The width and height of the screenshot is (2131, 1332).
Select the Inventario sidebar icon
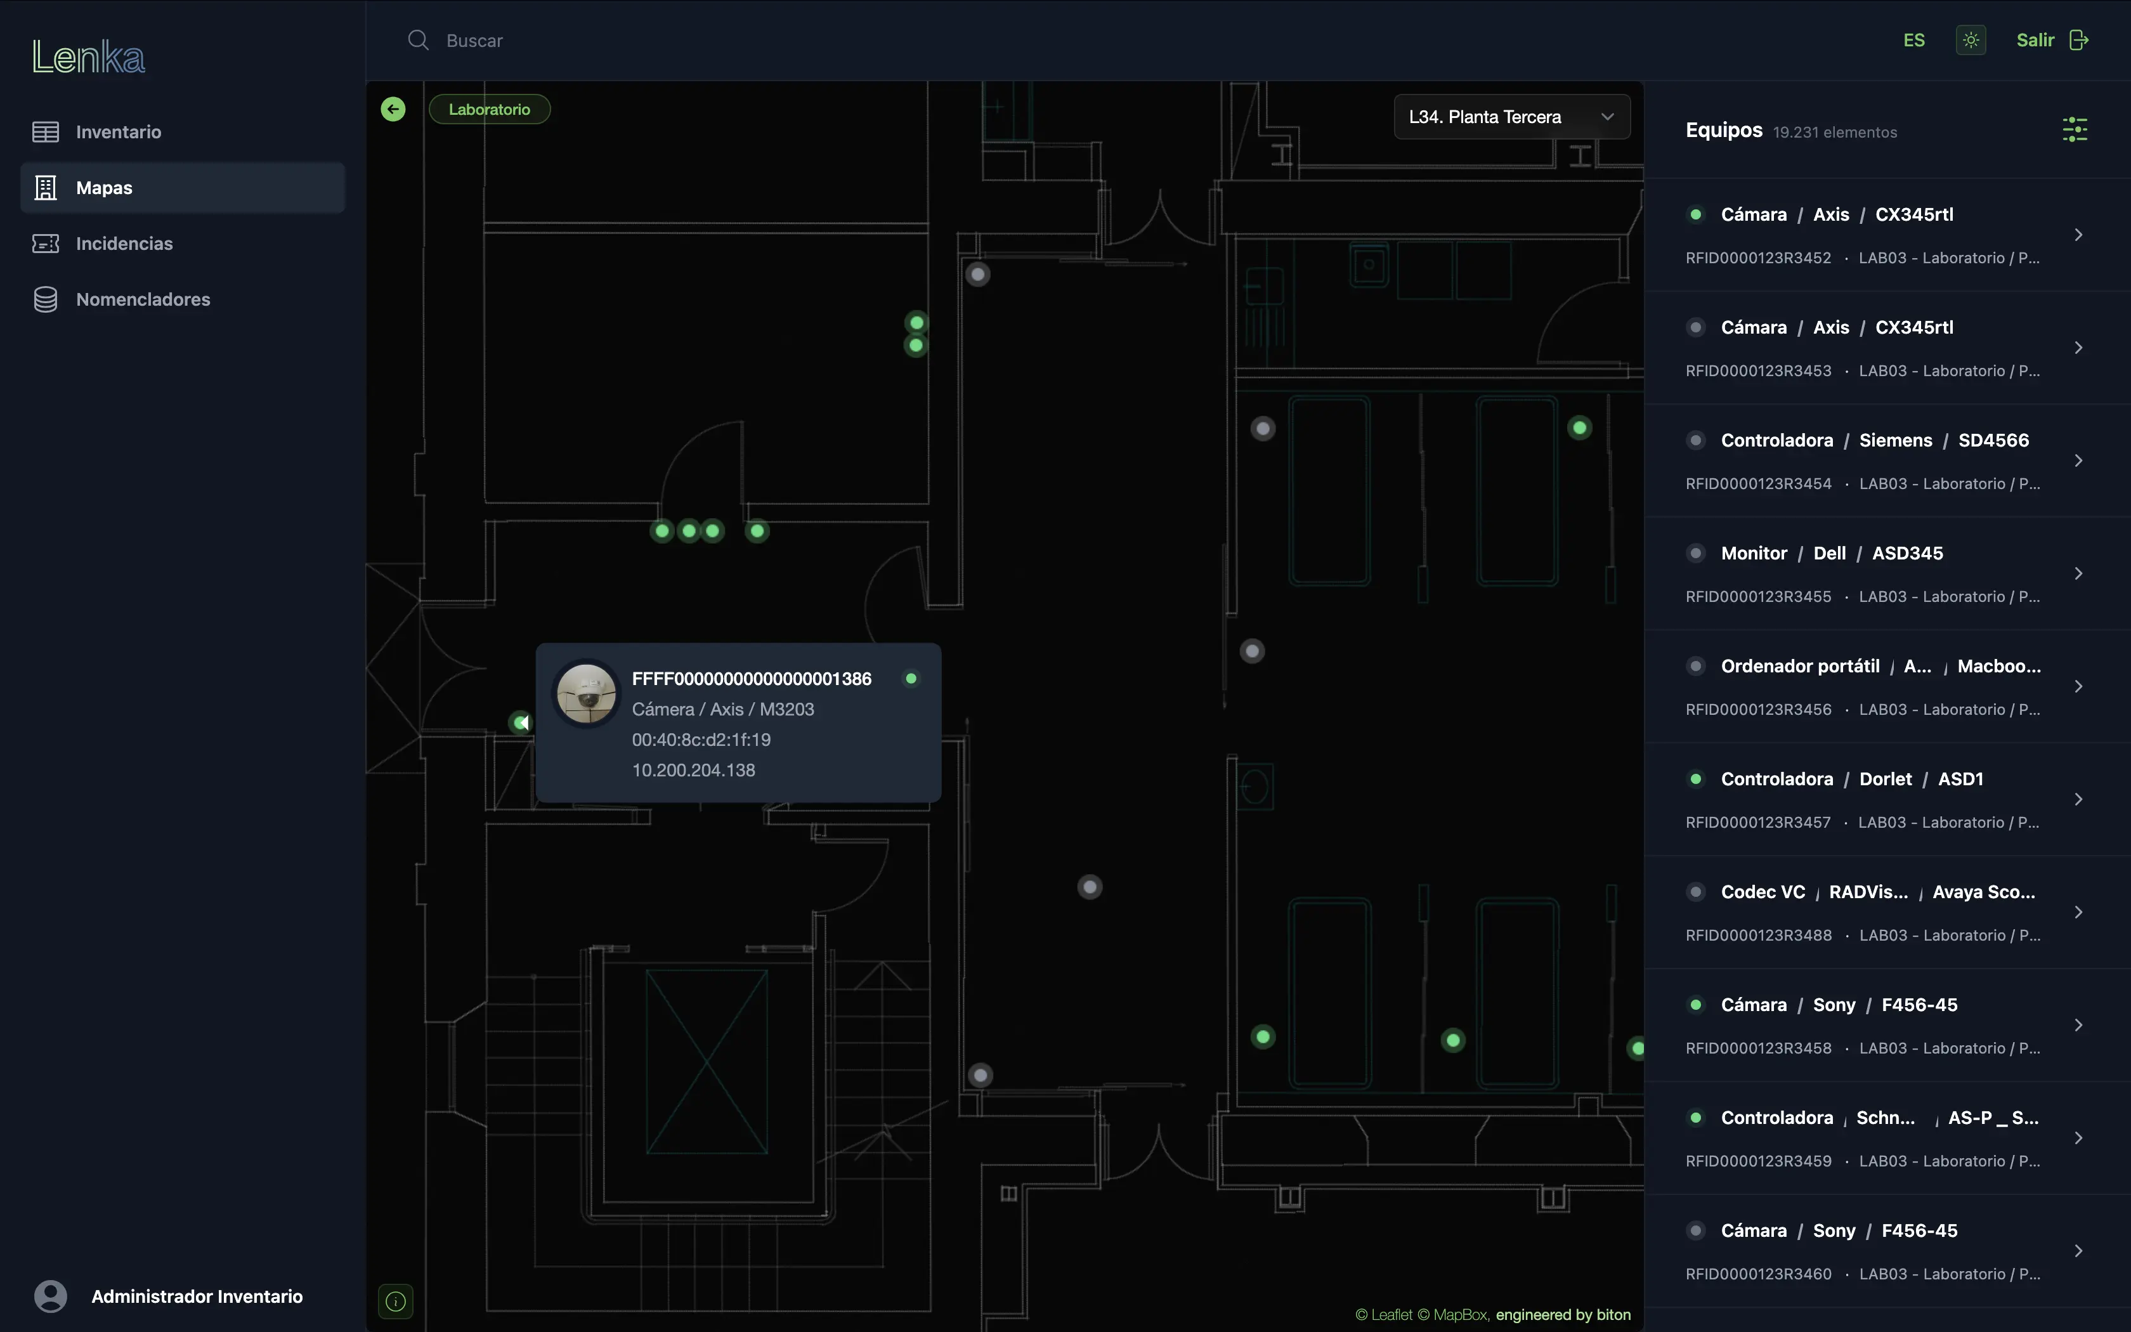tap(46, 131)
